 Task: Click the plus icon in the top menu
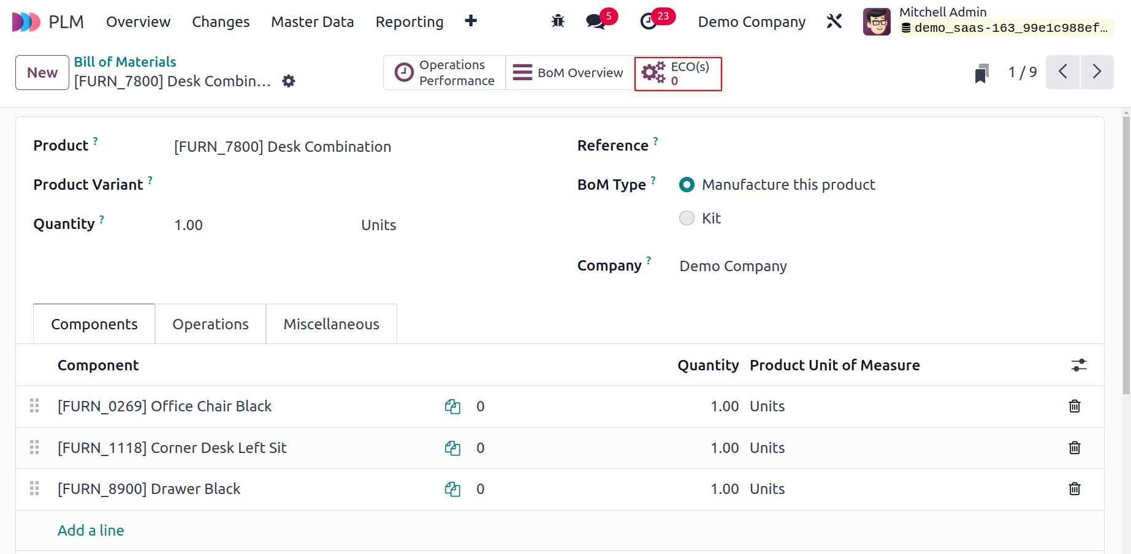471,21
